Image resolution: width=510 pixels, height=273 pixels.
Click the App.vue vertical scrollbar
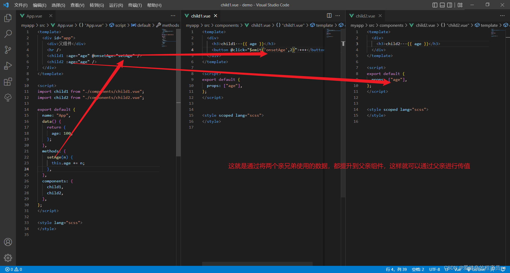[x=178, y=93]
